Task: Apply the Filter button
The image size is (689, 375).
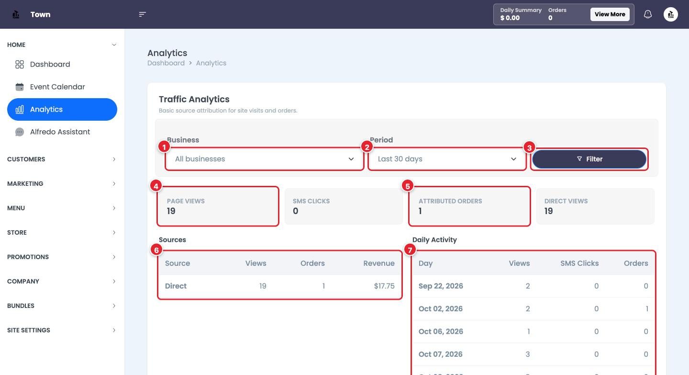Action: tap(589, 159)
